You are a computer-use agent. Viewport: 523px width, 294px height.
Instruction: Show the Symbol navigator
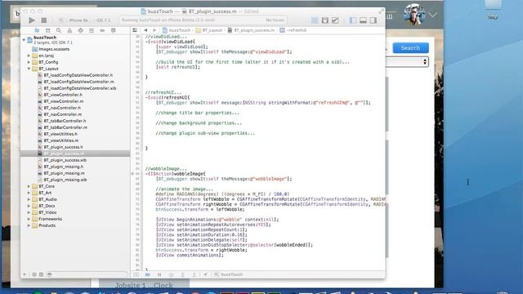pos(47,30)
